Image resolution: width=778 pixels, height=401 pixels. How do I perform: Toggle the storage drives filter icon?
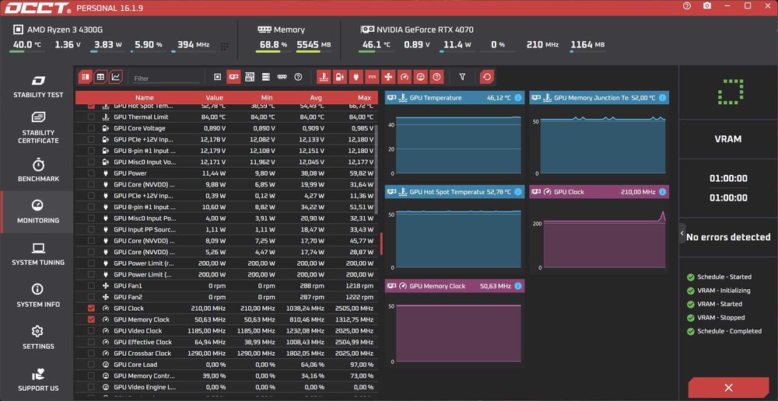(266, 77)
